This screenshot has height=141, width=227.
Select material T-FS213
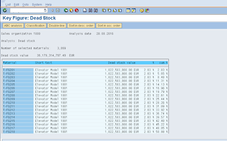(18, 114)
